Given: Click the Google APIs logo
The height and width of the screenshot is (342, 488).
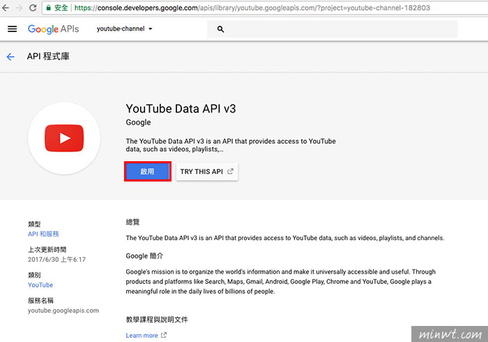Looking at the screenshot, I should tap(53, 29).
